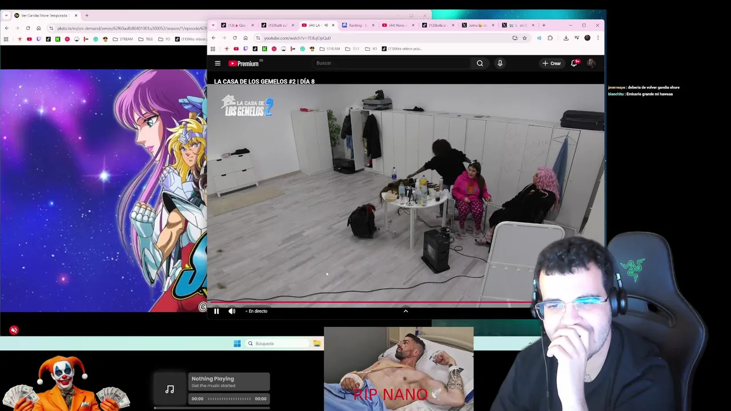Image resolution: width=731 pixels, height=411 pixels.
Task: Click the Crear button
Action: point(552,63)
